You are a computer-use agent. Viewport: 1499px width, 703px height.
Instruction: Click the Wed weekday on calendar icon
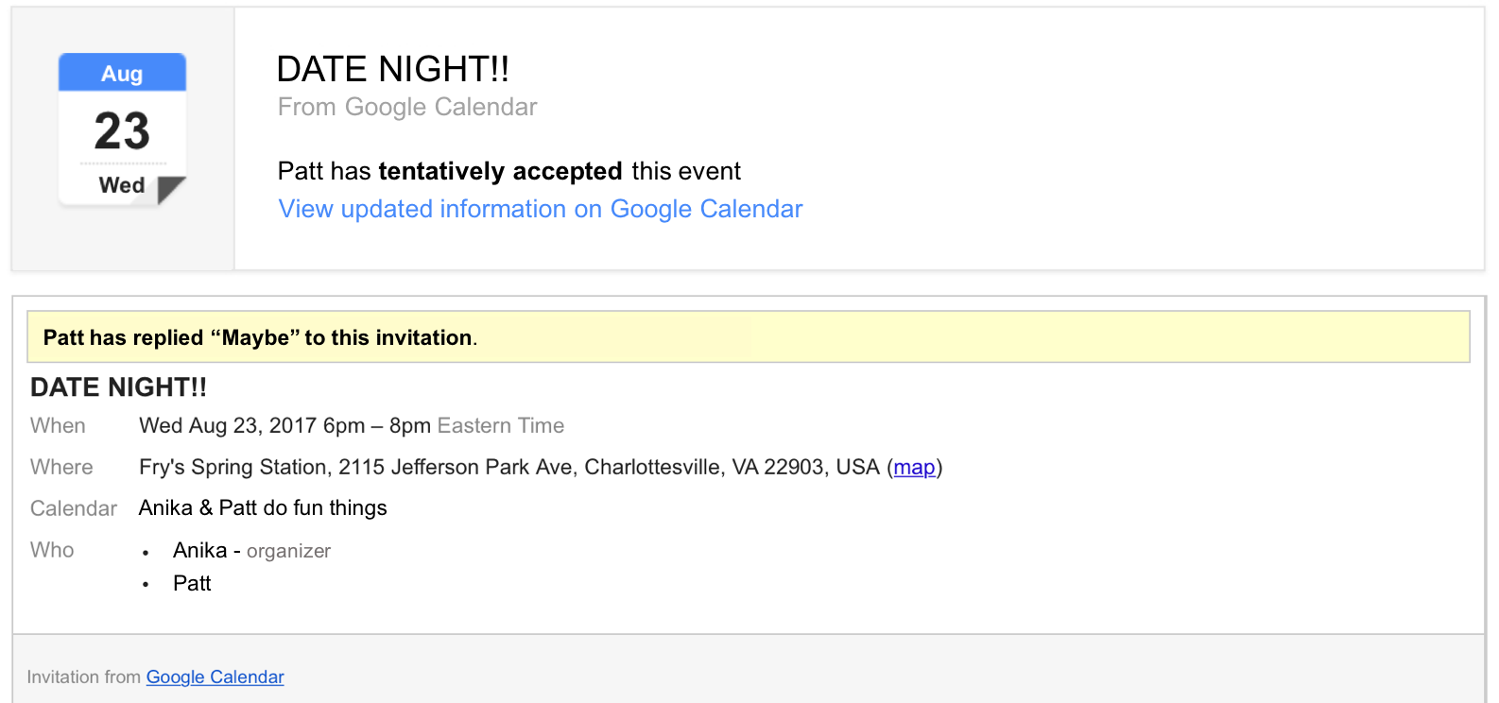pyautogui.click(x=122, y=185)
